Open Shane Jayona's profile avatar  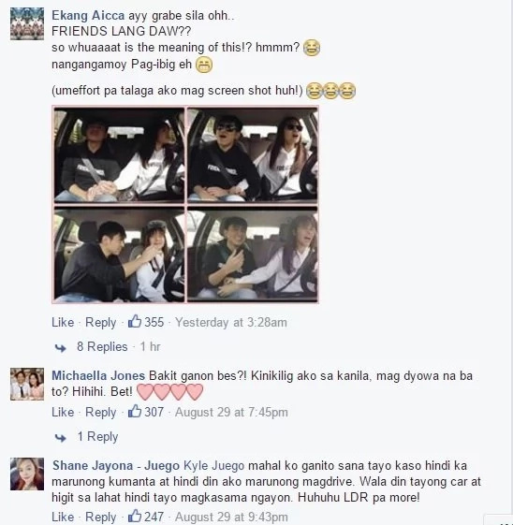[27, 474]
